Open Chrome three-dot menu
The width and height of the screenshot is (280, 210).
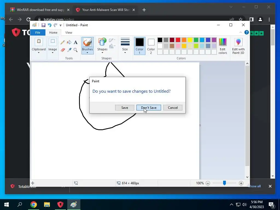269,19
